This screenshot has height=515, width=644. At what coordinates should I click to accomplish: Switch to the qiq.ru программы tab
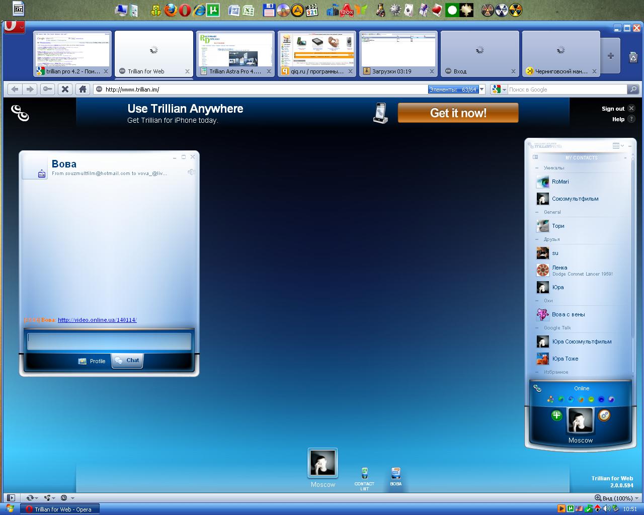(x=317, y=54)
